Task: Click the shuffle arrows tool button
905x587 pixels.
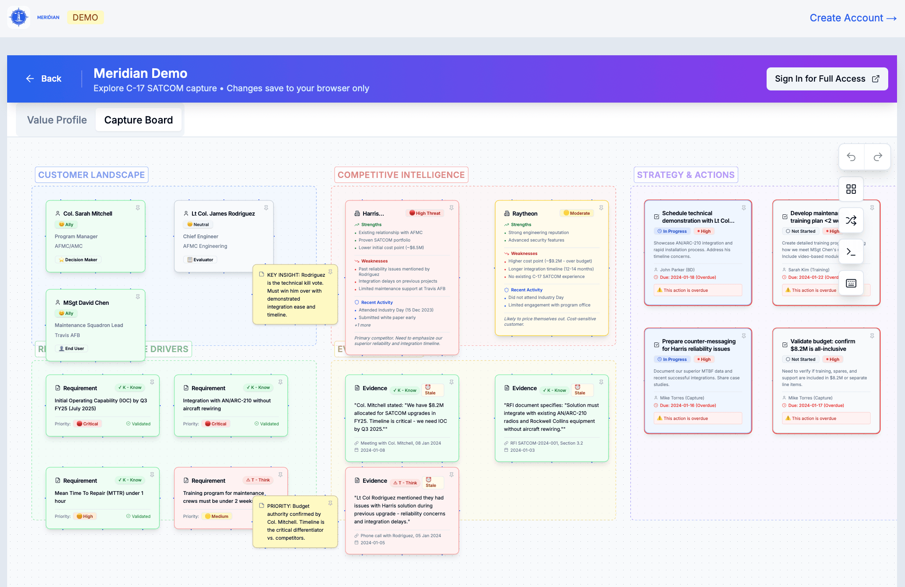Action: pos(851,220)
